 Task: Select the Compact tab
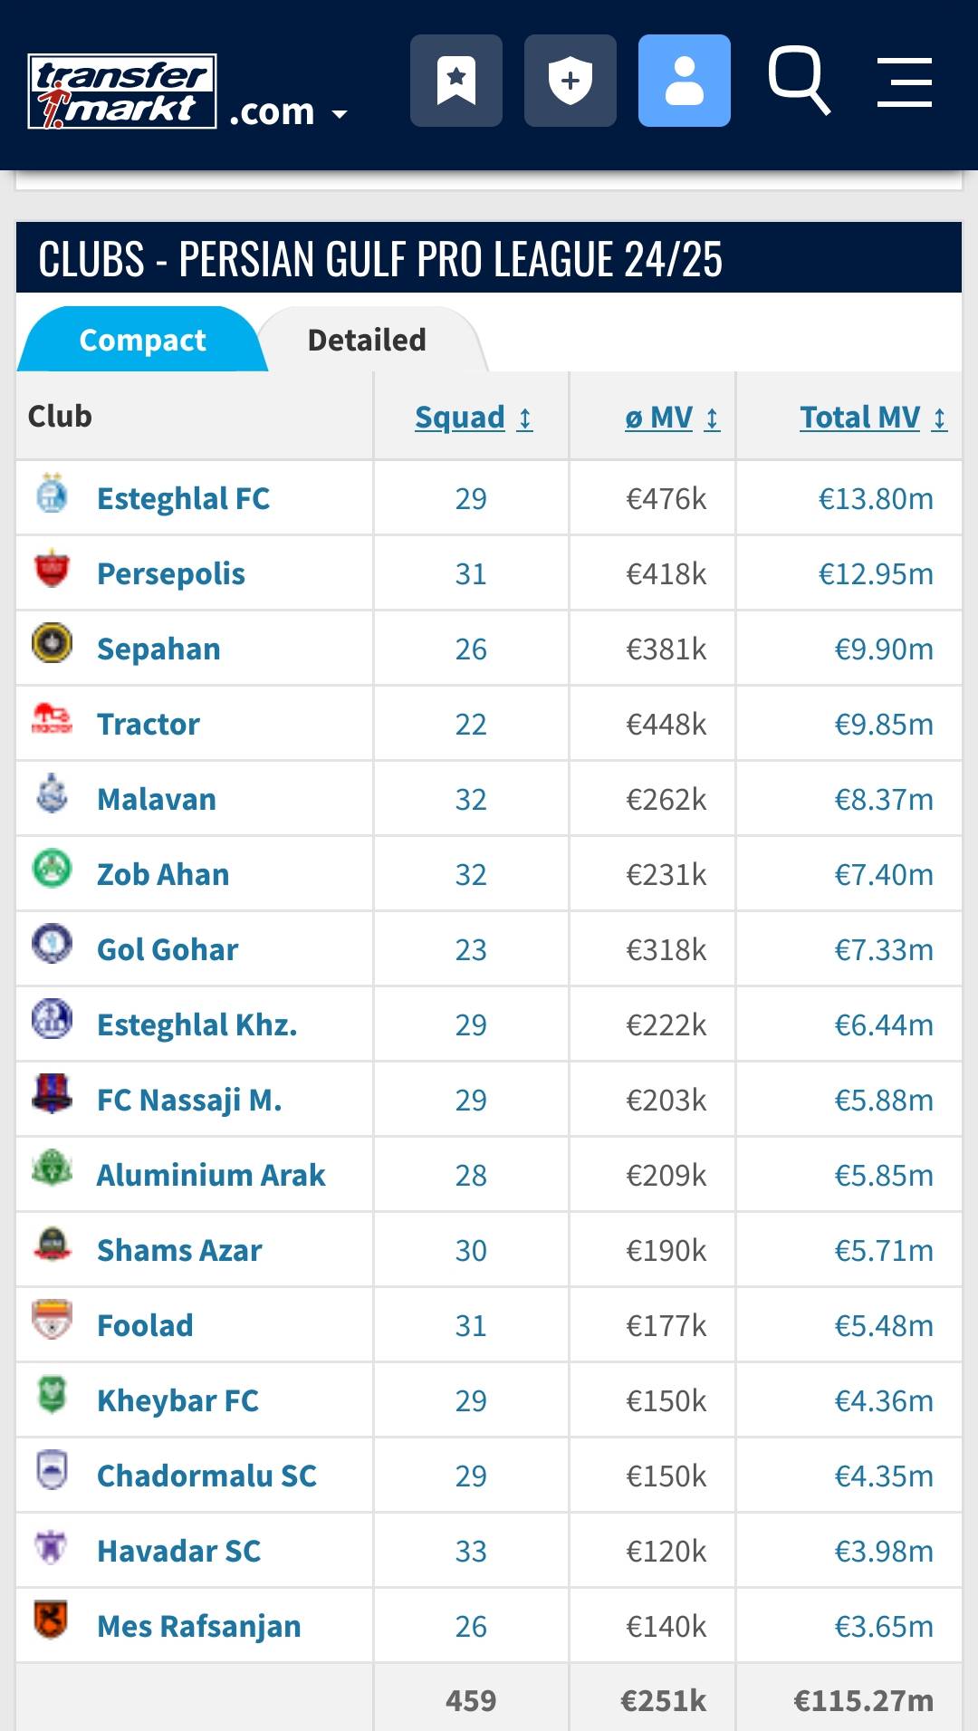(x=142, y=340)
